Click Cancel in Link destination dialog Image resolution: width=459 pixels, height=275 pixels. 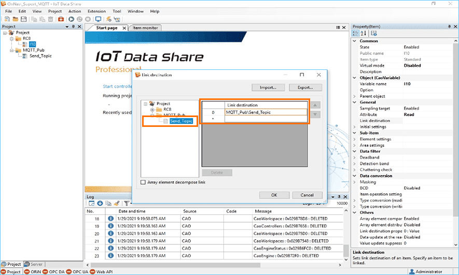tap(307, 195)
